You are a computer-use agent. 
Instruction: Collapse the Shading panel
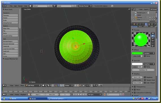[132, 74]
